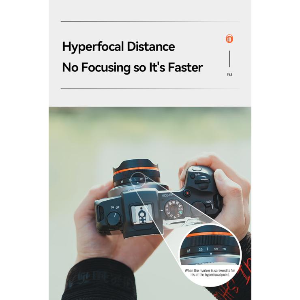
Task: Click the shooting mode dial
Action: 174,209
